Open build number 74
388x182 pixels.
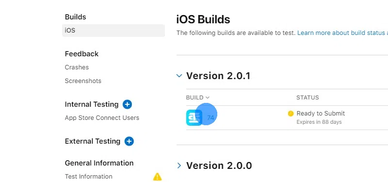pos(210,117)
